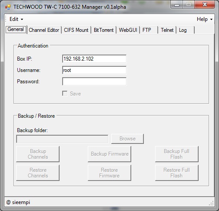Click the empty Password field
The image size is (219, 211).
[94, 82]
